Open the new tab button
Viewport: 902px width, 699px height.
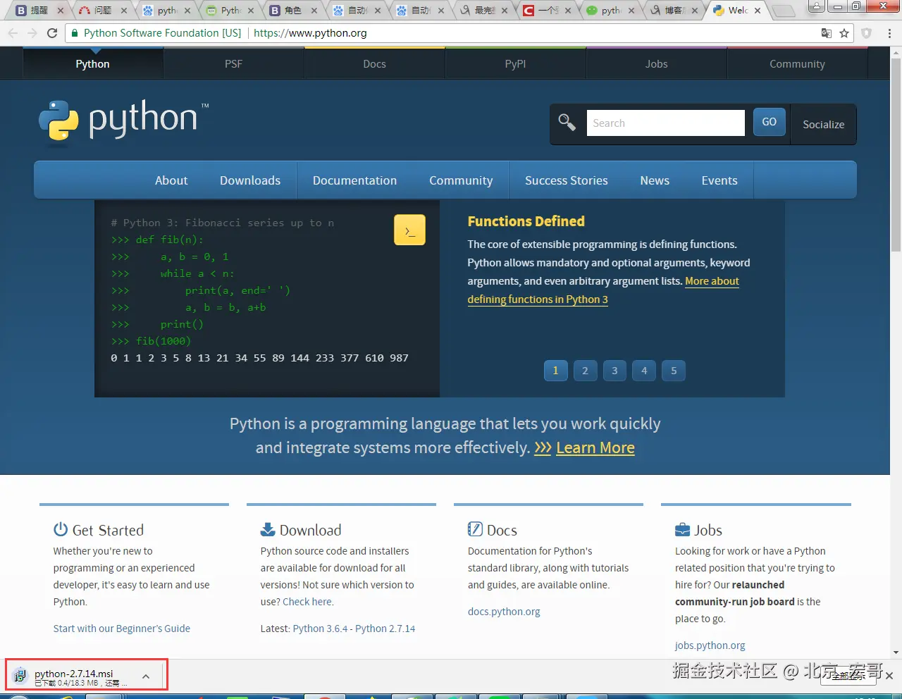[783, 11]
